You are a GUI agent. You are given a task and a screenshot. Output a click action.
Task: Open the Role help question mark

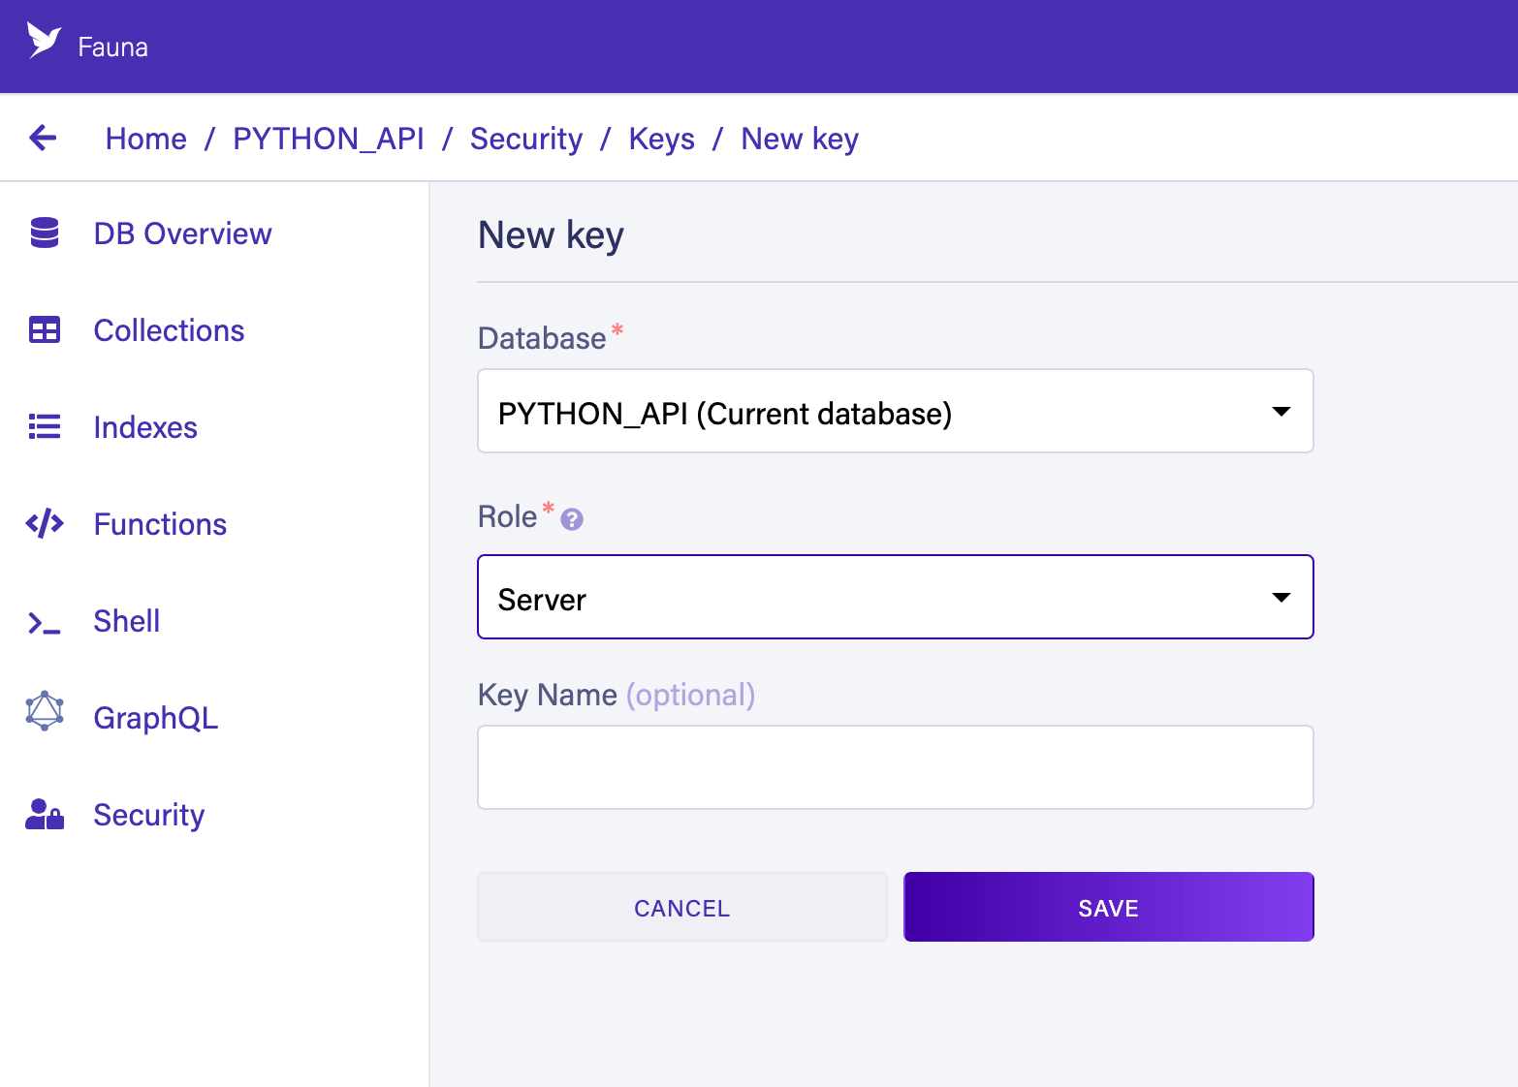[572, 520]
